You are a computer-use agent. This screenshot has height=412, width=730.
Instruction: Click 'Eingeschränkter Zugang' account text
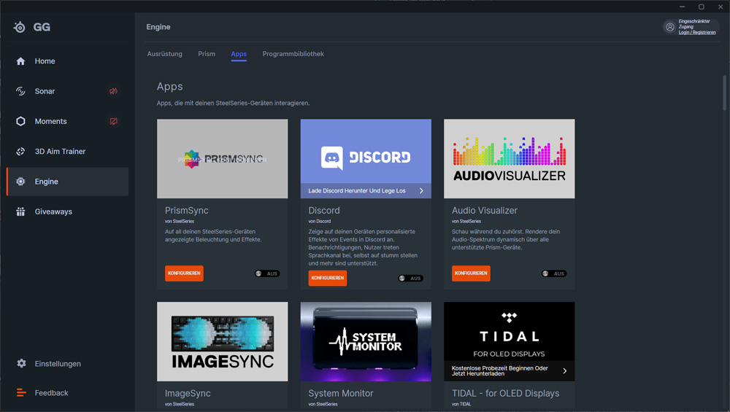694,24
